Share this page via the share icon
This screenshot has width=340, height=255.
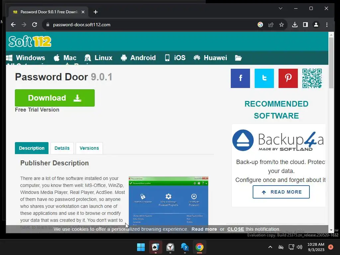click(x=271, y=25)
